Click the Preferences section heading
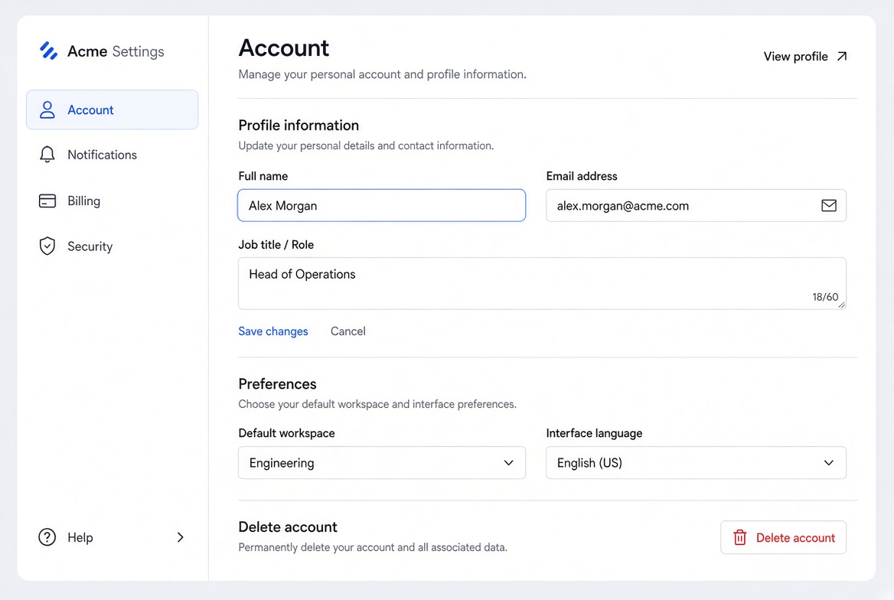Screen dimensions: 894x600 point(277,384)
